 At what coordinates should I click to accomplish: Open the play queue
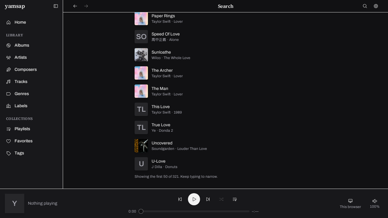(235, 199)
